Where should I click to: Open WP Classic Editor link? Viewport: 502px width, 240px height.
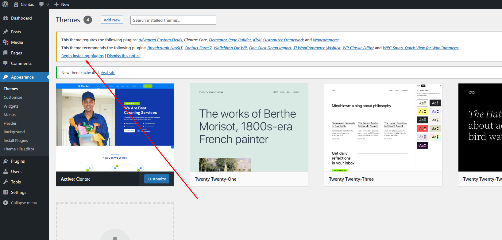[358, 48]
